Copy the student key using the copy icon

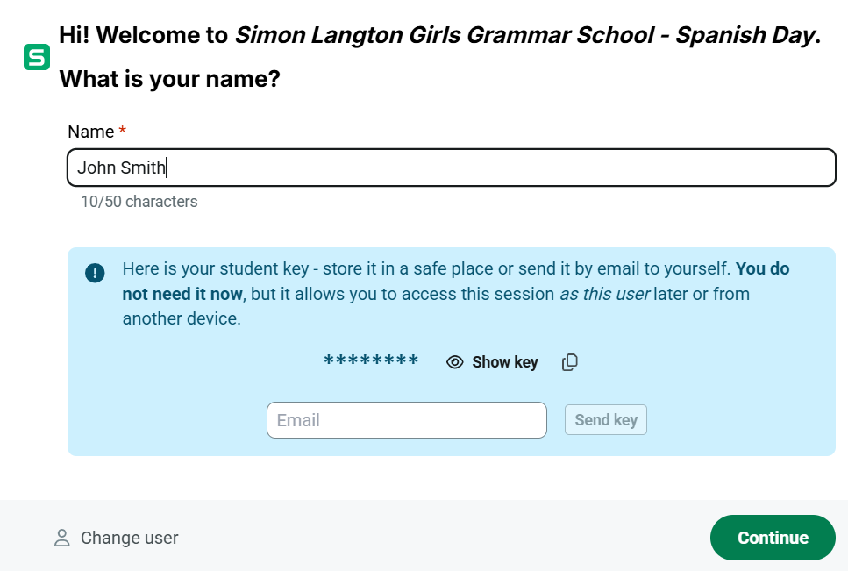[570, 362]
